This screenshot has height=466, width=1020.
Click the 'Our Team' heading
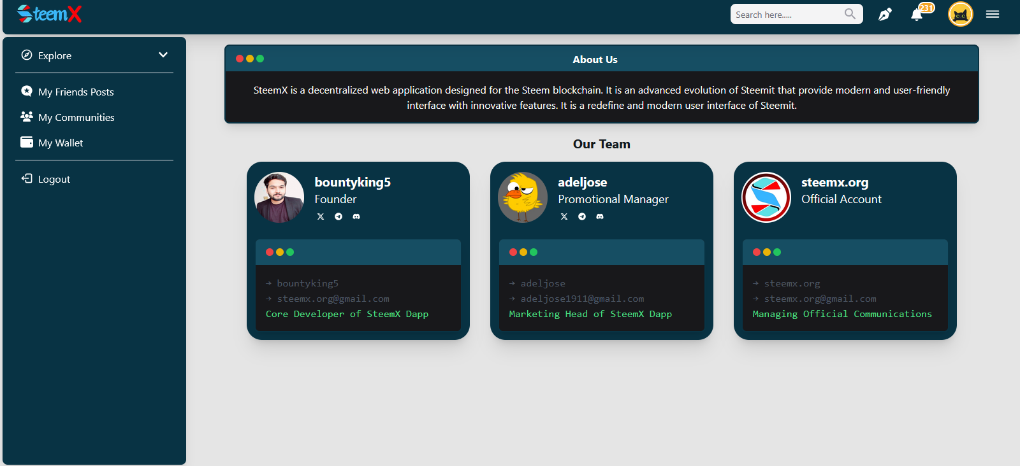pos(602,144)
